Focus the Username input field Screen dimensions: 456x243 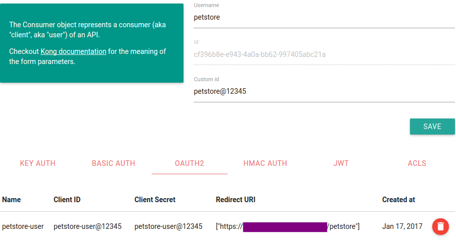point(324,17)
